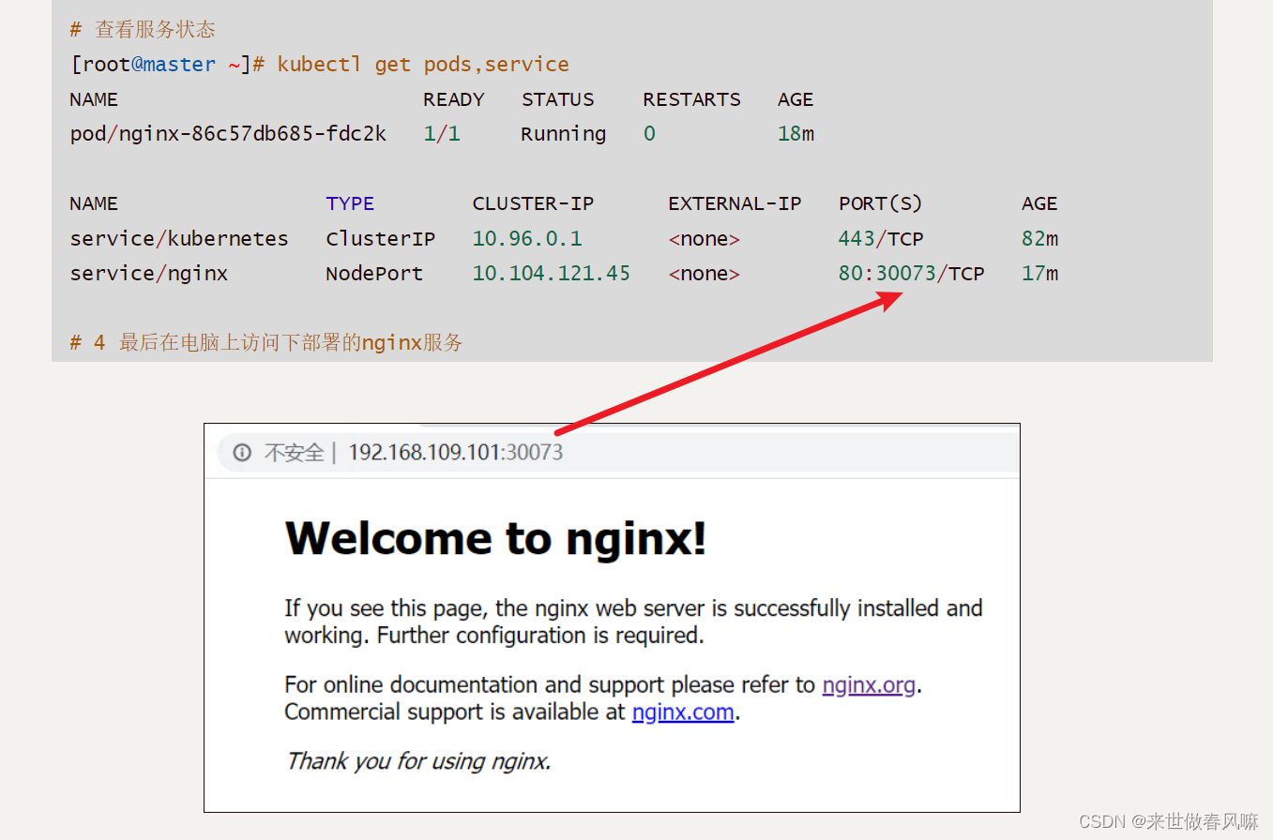Click the cluster IP 10.96.0.1
The height and width of the screenshot is (840, 1273).
point(527,238)
